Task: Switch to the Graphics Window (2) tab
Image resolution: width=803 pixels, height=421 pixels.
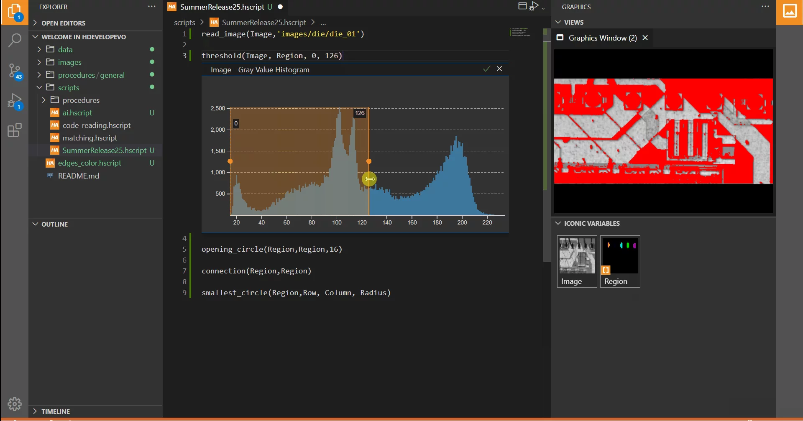Action: (602, 38)
